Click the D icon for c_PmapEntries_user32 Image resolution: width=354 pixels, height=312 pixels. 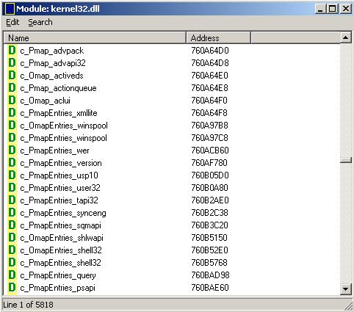(12, 188)
